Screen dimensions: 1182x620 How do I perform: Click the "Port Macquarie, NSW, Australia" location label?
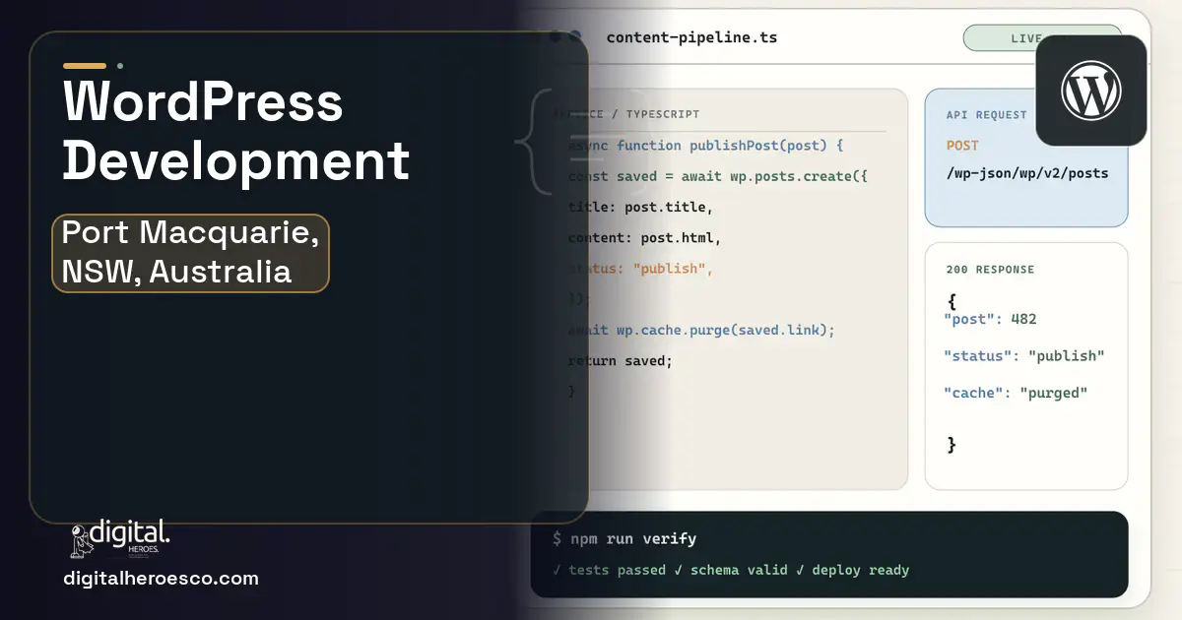tap(190, 253)
